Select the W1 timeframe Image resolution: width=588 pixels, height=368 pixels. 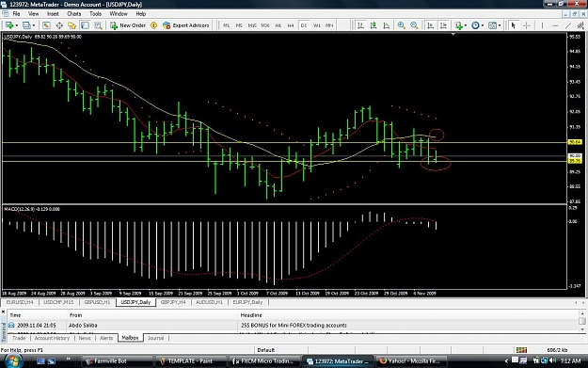317,25
